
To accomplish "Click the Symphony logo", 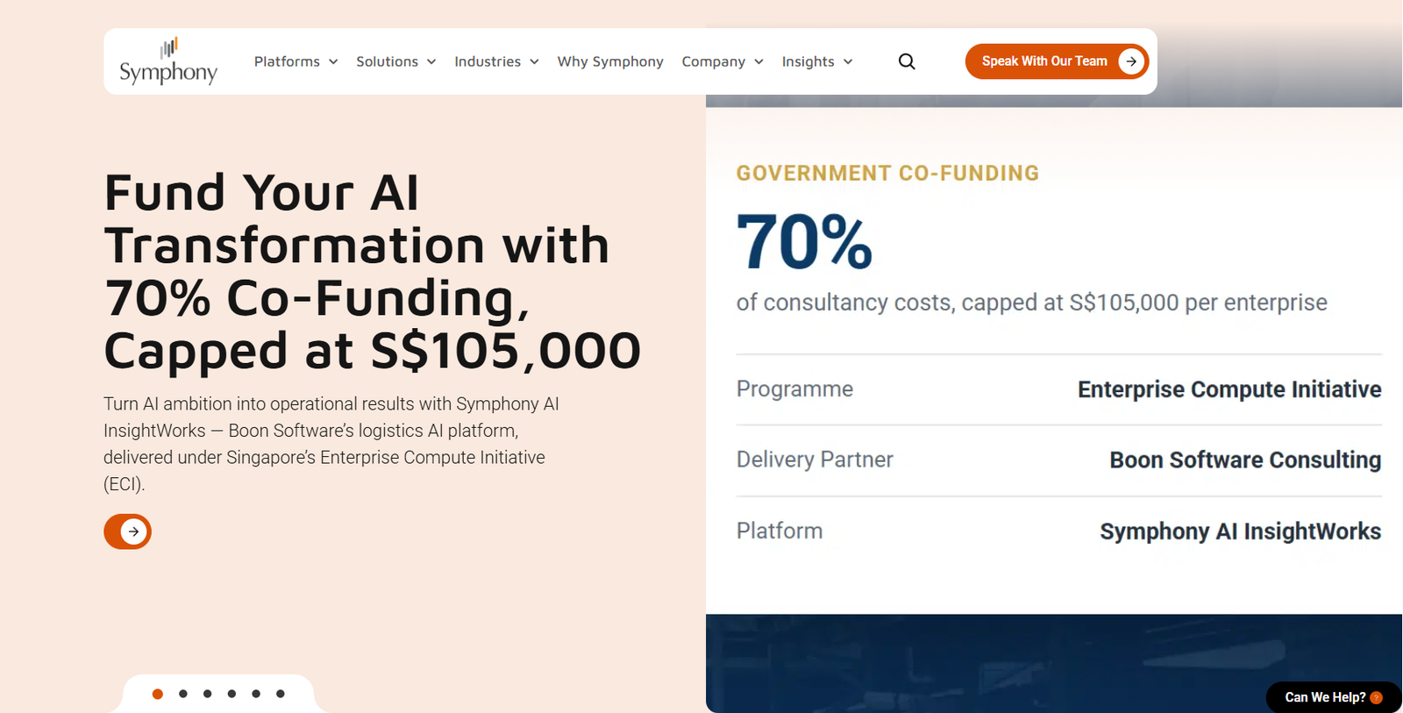I will click(168, 61).
